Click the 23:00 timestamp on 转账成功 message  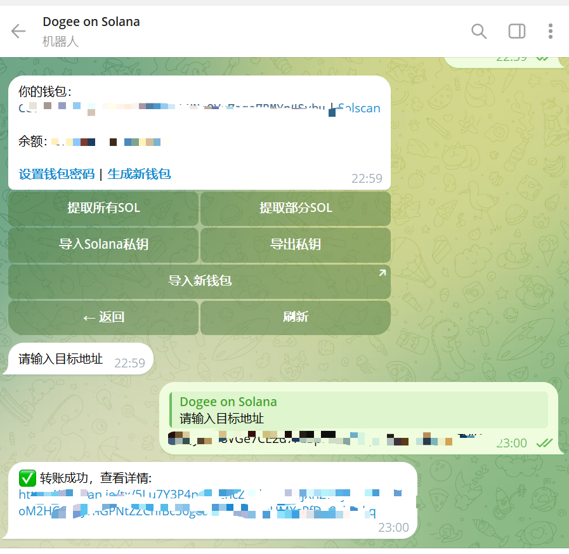393,527
